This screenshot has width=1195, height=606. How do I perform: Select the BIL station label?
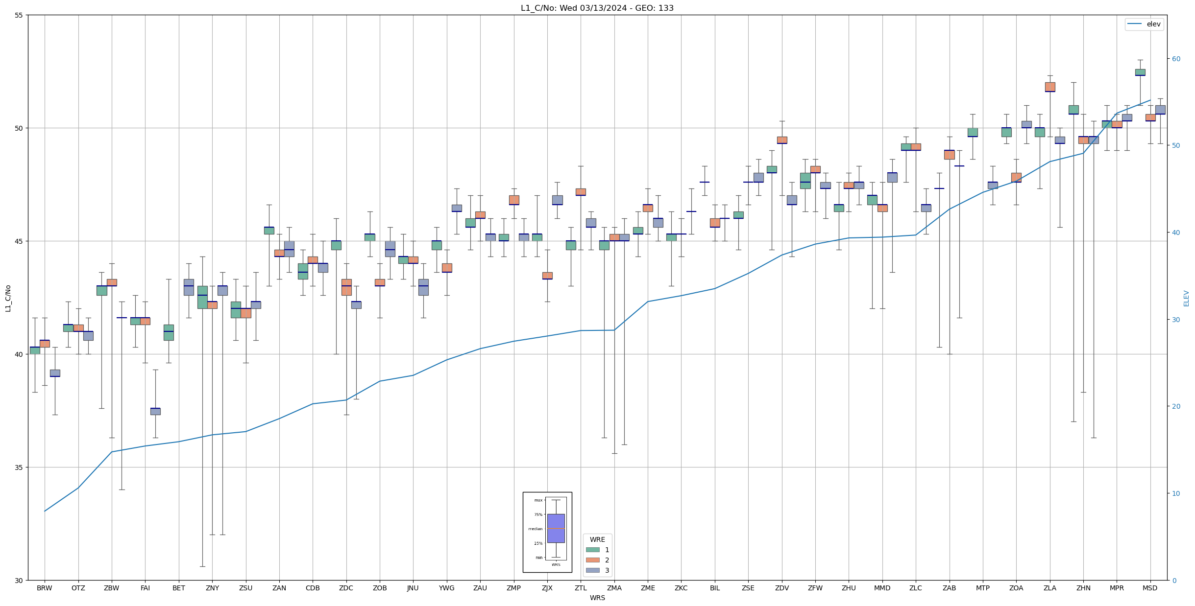point(715,588)
